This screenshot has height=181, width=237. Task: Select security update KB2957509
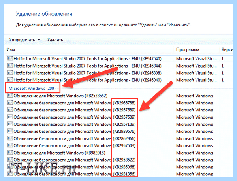(x=75, y=117)
